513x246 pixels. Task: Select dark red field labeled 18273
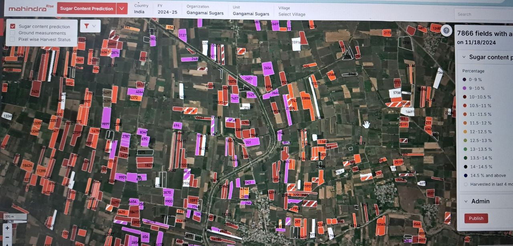click(x=145, y=165)
